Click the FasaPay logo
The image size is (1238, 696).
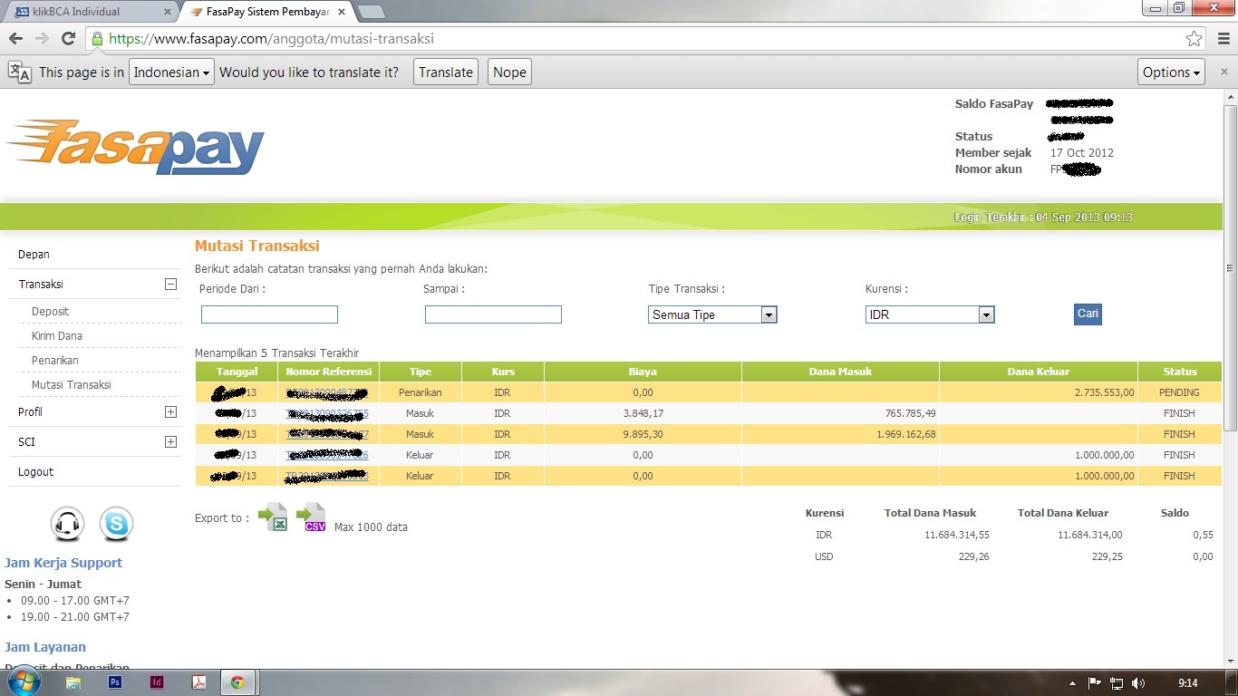pos(135,146)
